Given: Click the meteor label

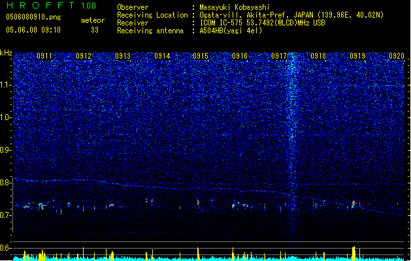Looking at the screenshot, I should click(x=93, y=20).
